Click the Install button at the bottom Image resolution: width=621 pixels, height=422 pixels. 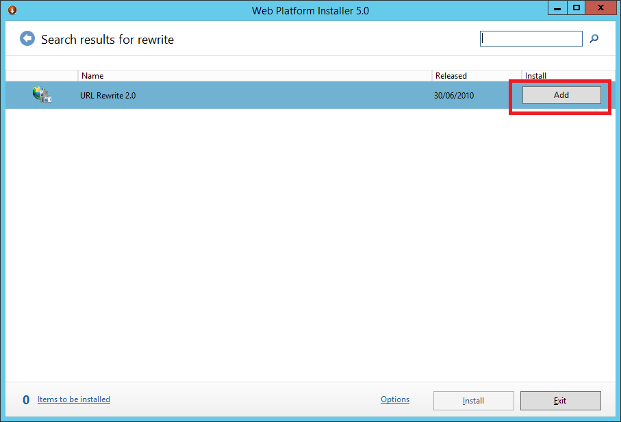[473, 401]
